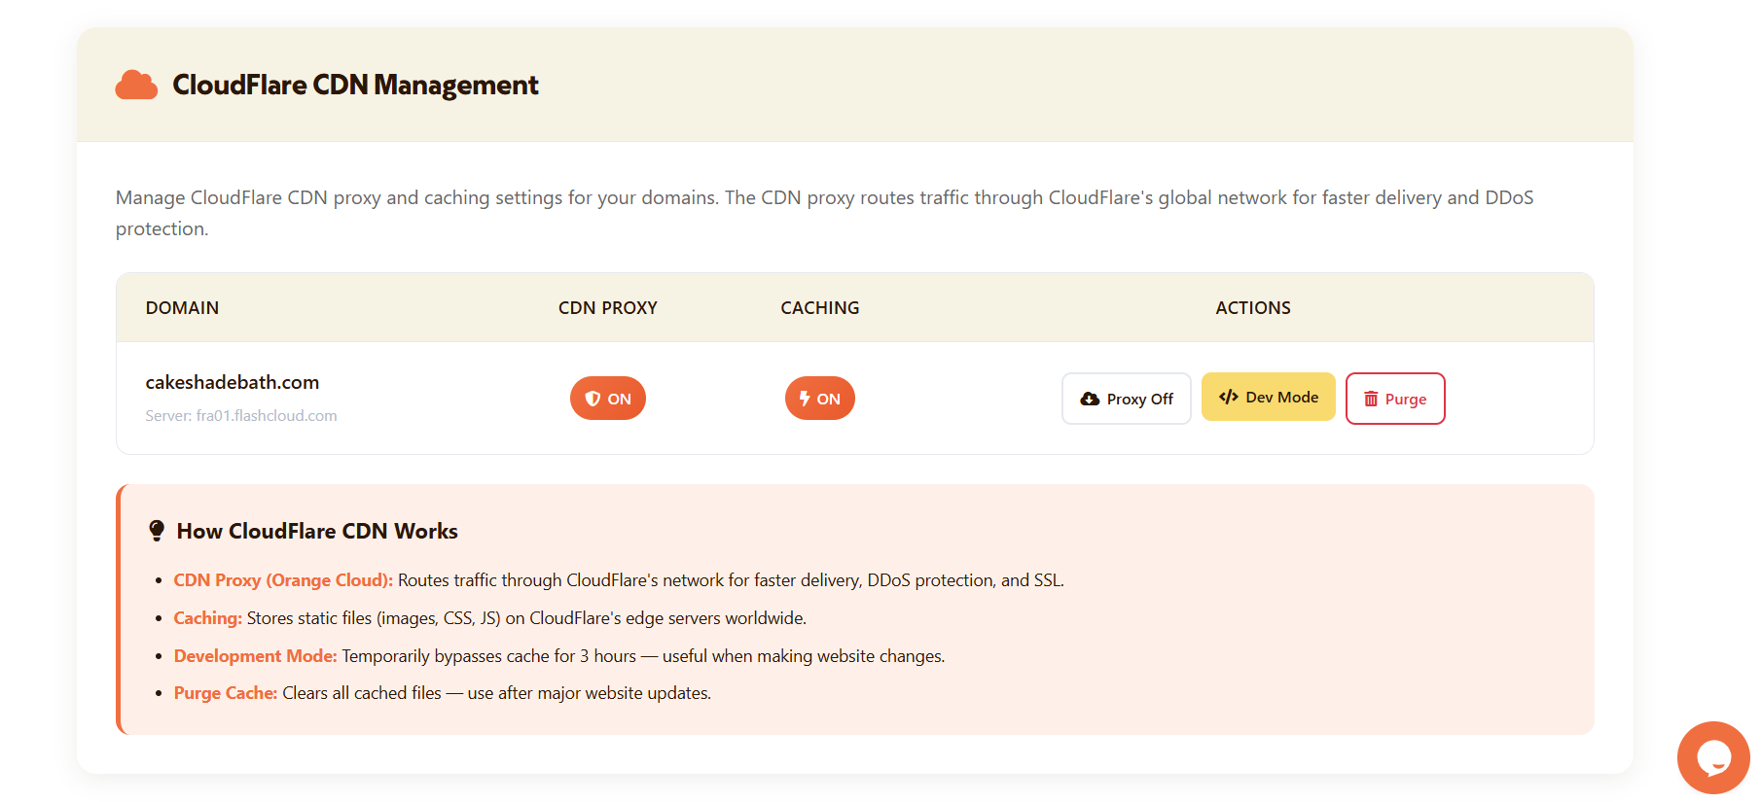Click the CloudFlare CDN Management heading
The image size is (1761, 802).
coord(355,86)
